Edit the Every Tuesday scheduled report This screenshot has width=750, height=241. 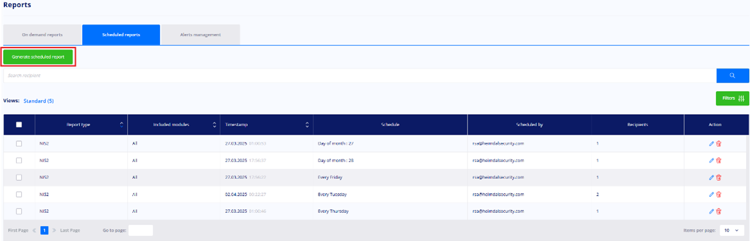coord(711,194)
